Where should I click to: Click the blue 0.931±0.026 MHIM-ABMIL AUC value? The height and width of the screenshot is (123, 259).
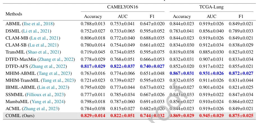pos(211,73)
